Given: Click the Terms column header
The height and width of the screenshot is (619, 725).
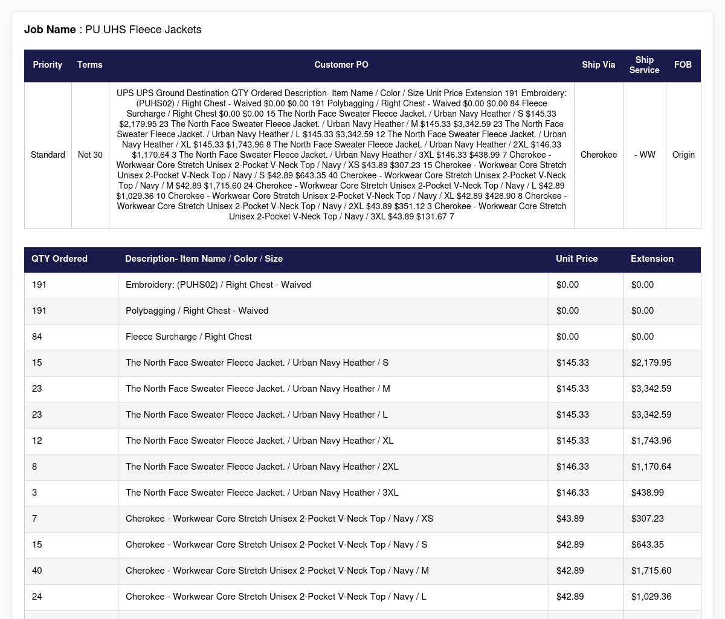Looking at the screenshot, I should pos(90,65).
